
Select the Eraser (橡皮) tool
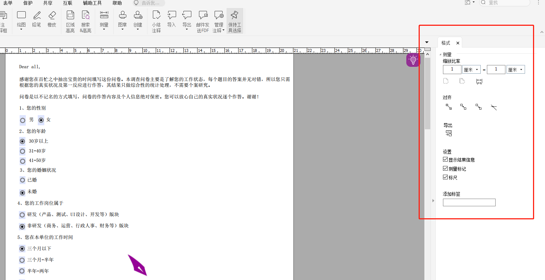click(x=52, y=19)
